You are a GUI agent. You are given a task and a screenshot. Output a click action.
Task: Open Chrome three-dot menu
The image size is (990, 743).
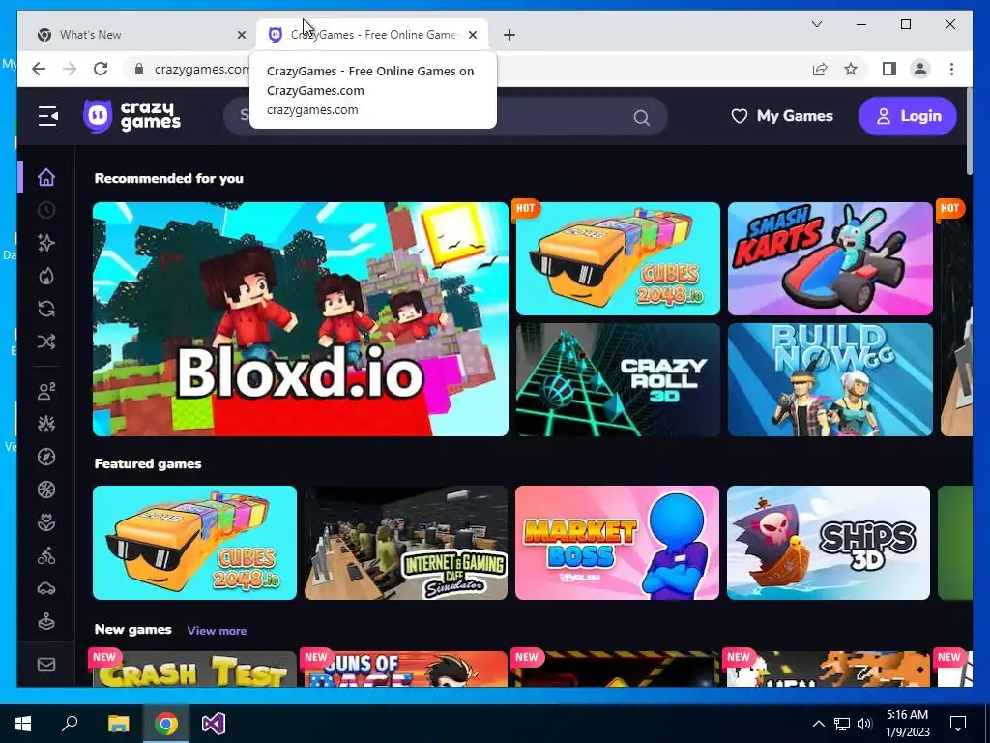(951, 69)
